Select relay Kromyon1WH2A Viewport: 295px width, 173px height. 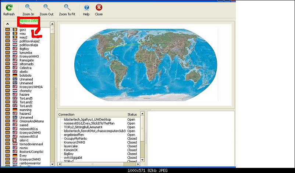[x=31, y=87]
